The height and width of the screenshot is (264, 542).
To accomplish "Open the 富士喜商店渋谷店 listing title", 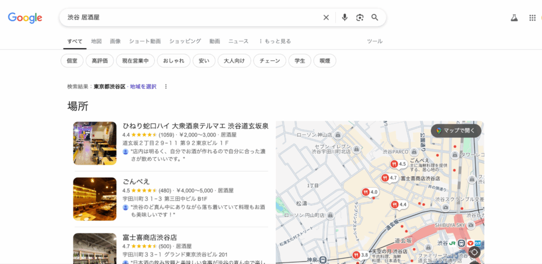I will [x=150, y=238].
